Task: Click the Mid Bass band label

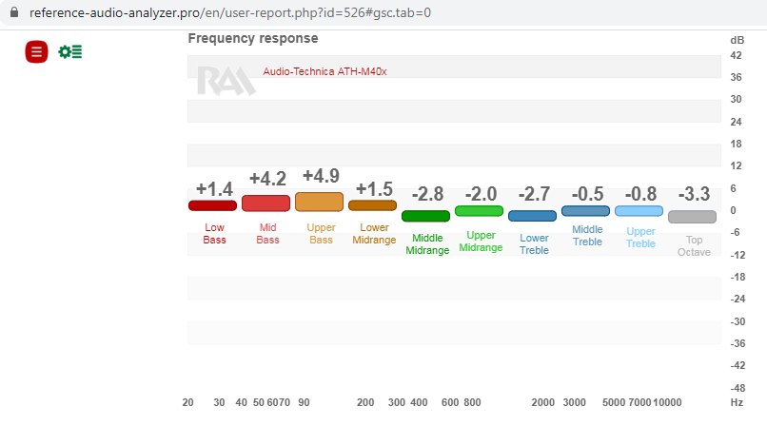Action: coord(267,234)
